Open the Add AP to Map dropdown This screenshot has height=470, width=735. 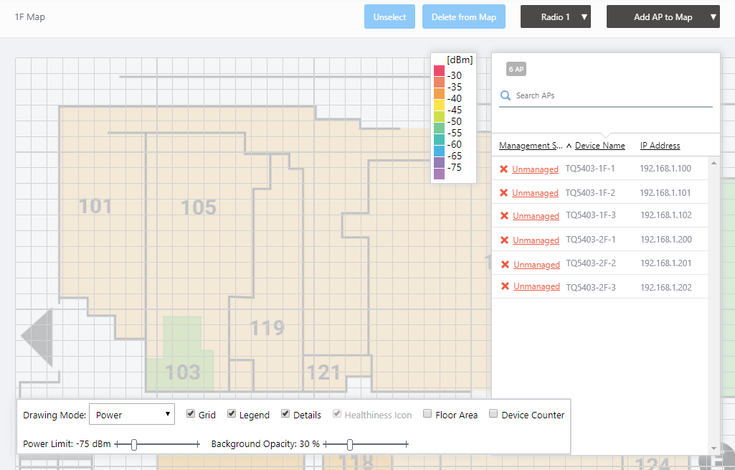(663, 17)
